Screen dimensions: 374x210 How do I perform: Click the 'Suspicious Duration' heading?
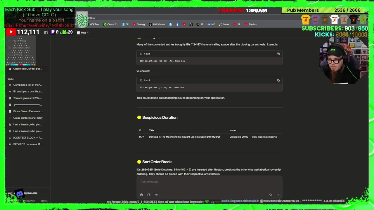pos(160,118)
